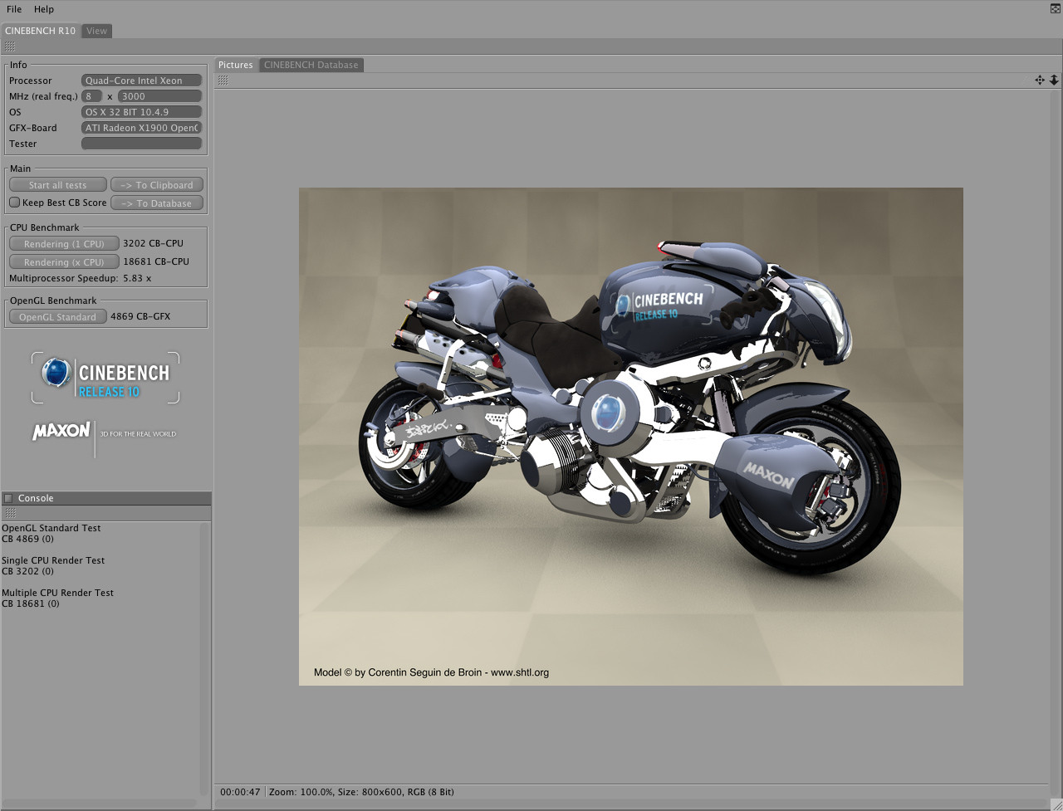Viewport: 1063px width, 811px height.
Task: Click the model copyright caption text
Action: pos(431,672)
